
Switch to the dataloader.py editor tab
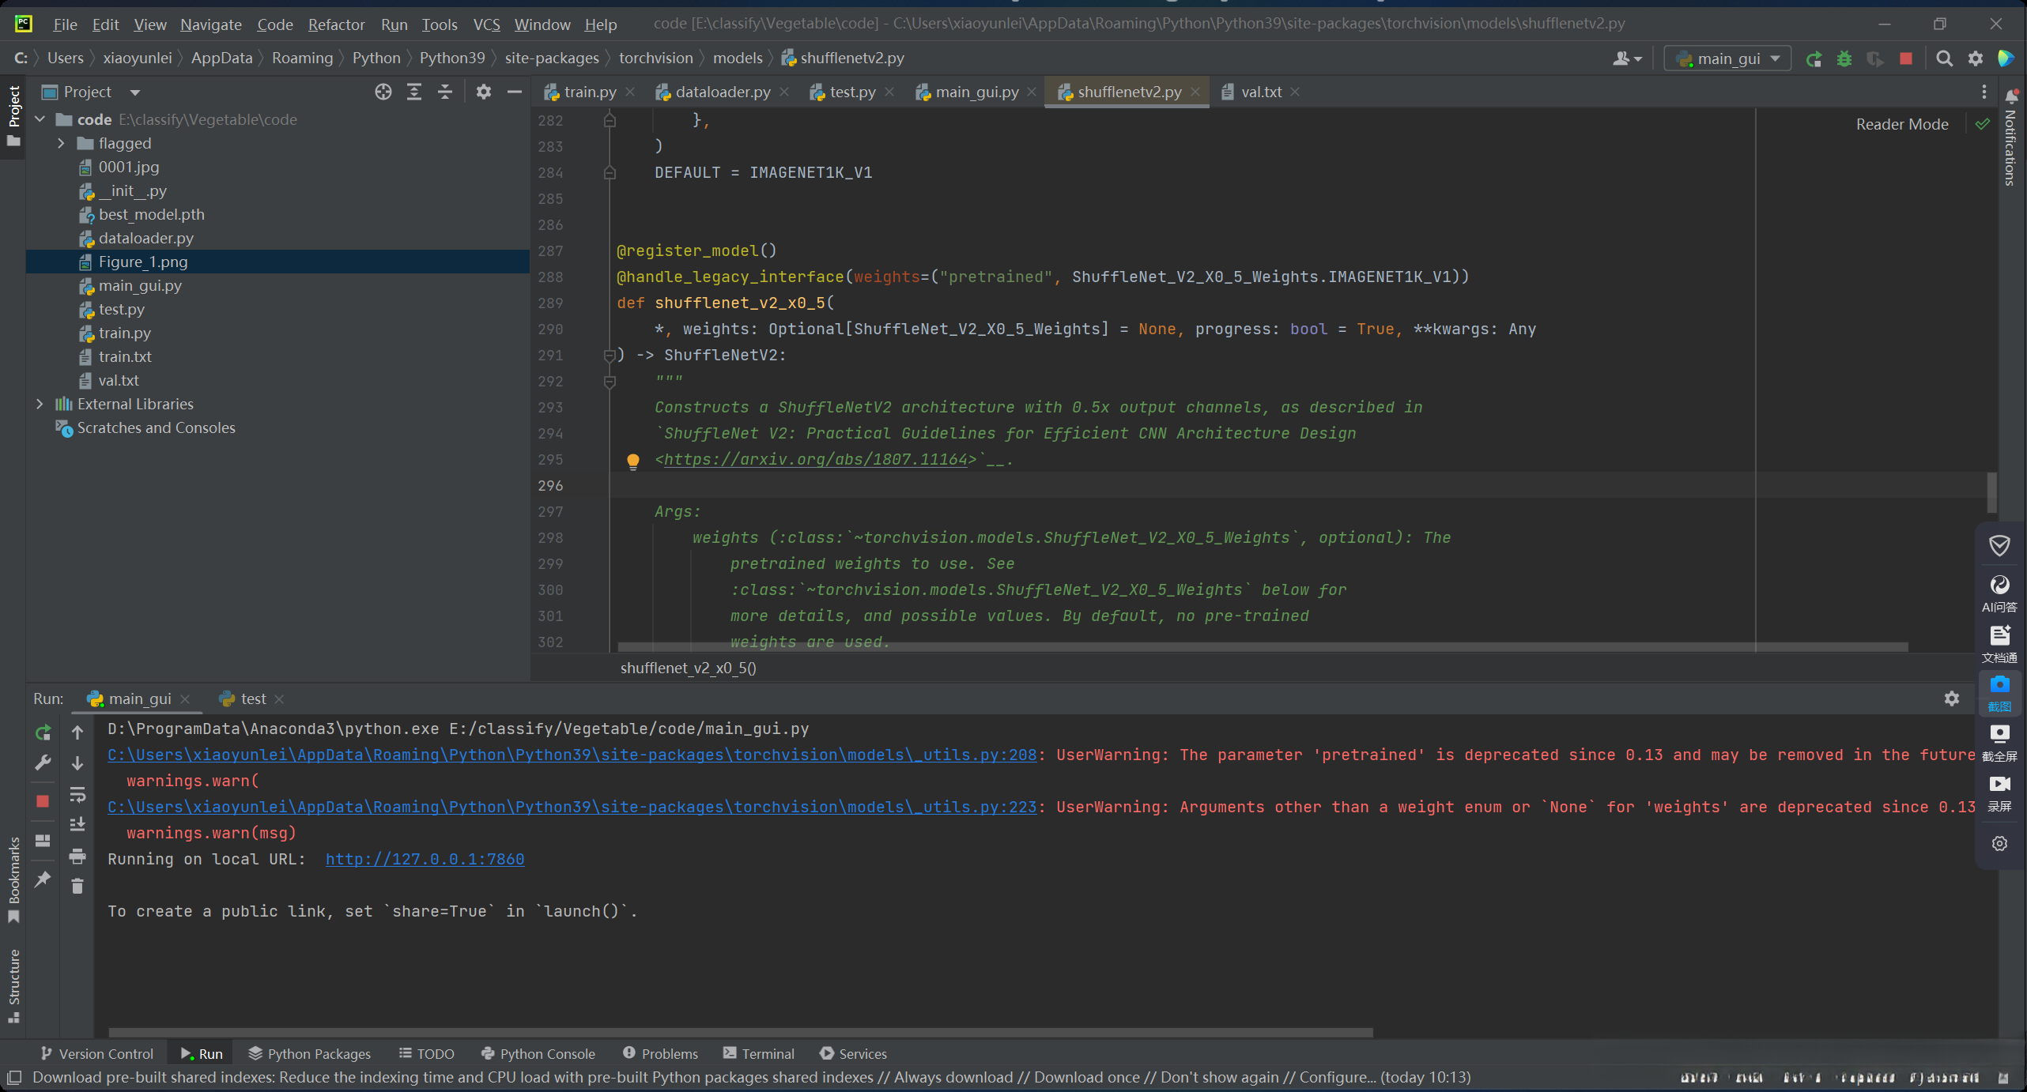point(722,92)
